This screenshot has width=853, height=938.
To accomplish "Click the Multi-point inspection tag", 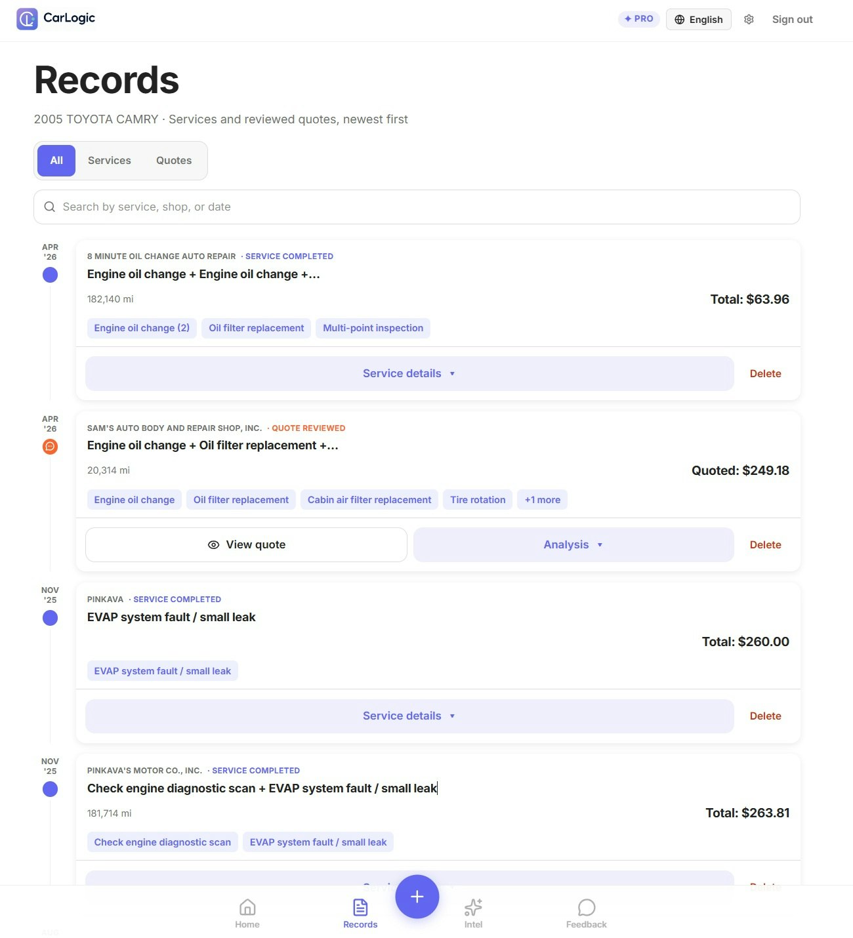I will (x=373, y=328).
